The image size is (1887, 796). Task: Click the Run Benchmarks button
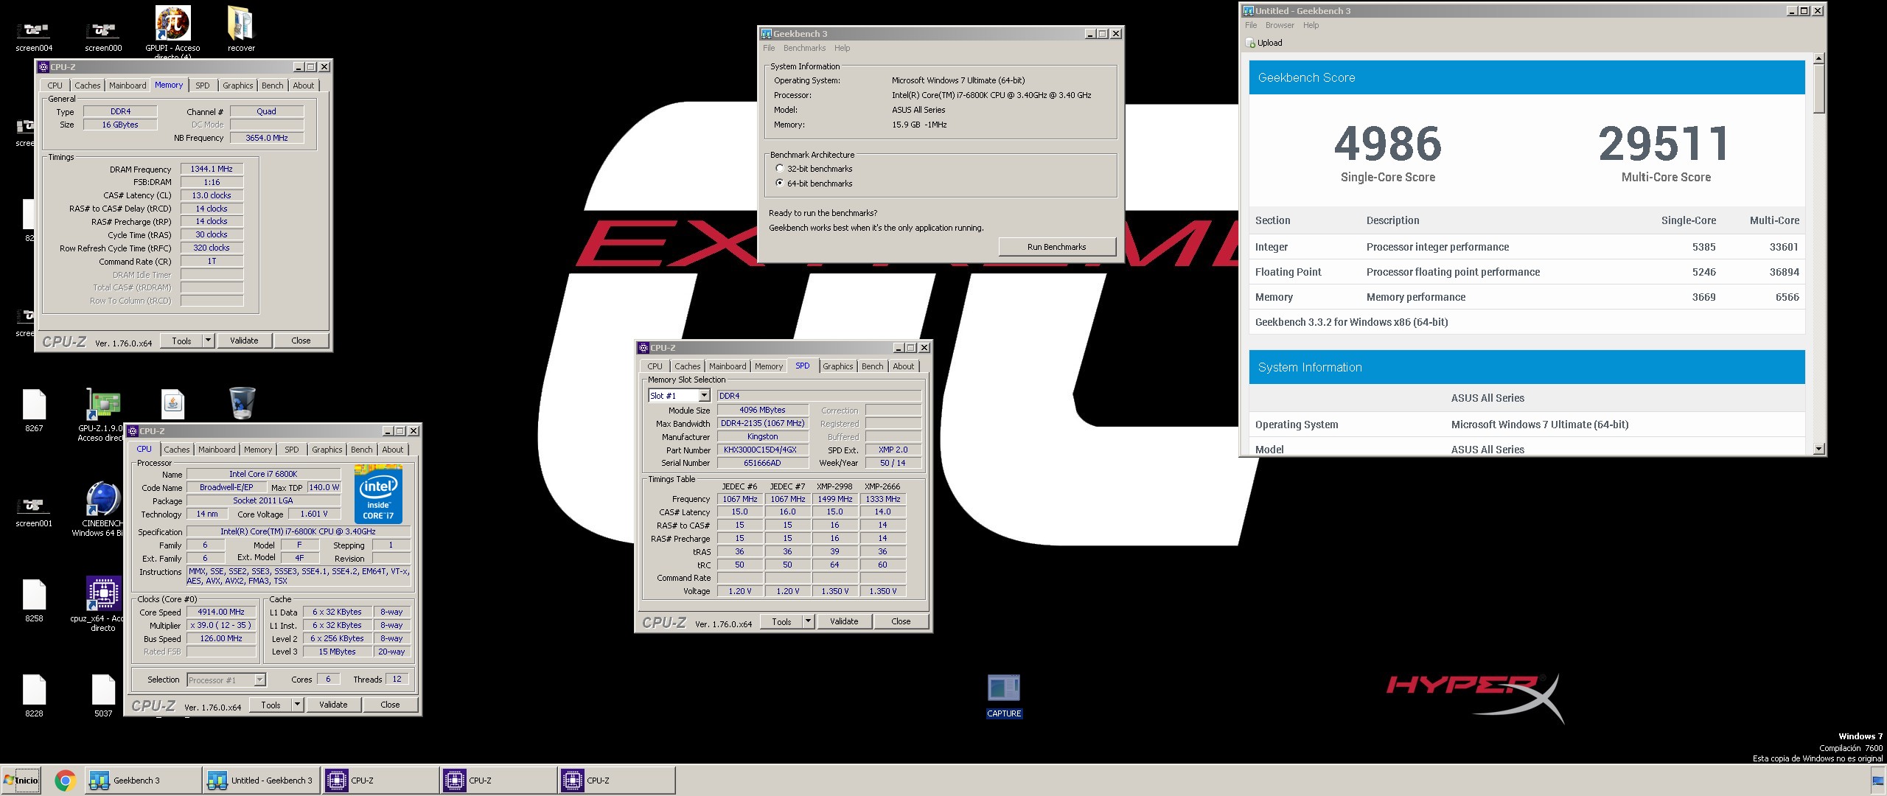pyautogui.click(x=1056, y=247)
